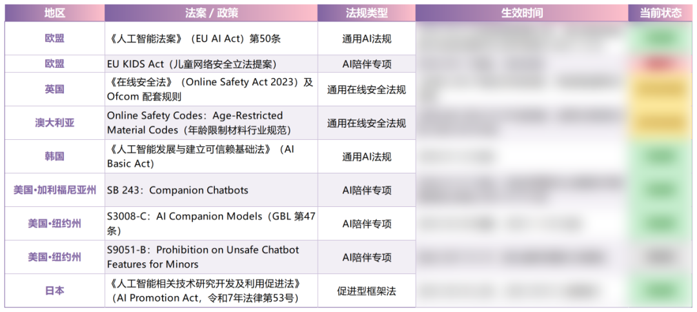Select the 韩国 region cell

[55, 157]
